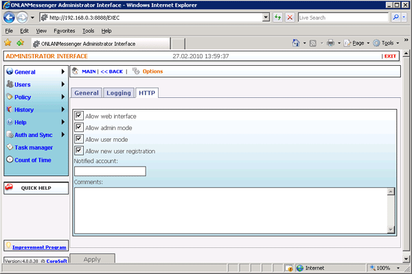Click the Notified account input field
This screenshot has height=274, width=412.
pos(110,171)
